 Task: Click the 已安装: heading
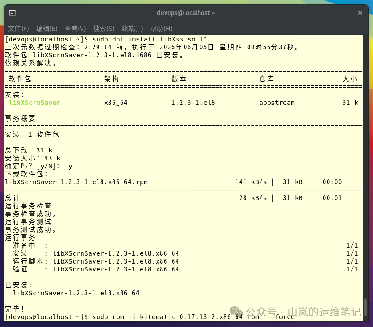18,285
